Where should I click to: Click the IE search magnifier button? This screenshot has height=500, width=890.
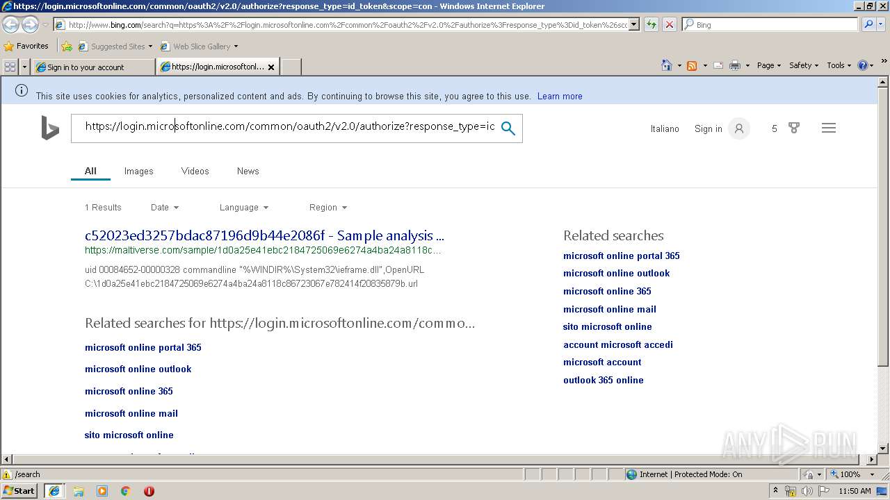868,24
